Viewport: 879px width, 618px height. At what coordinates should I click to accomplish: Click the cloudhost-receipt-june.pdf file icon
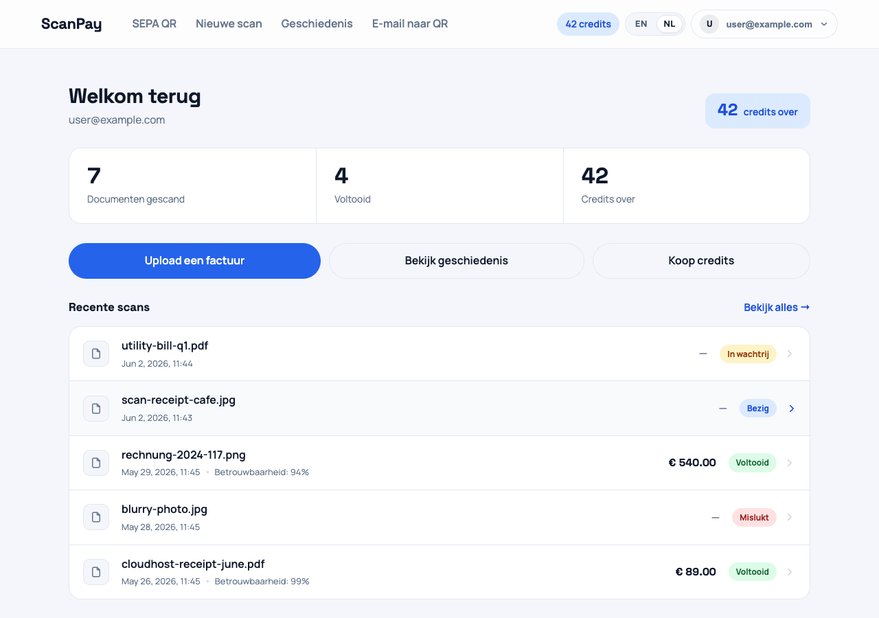click(96, 572)
